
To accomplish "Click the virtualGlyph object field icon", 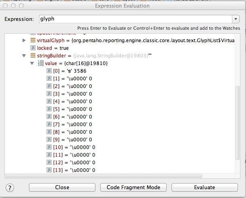I will tap(33, 41).
